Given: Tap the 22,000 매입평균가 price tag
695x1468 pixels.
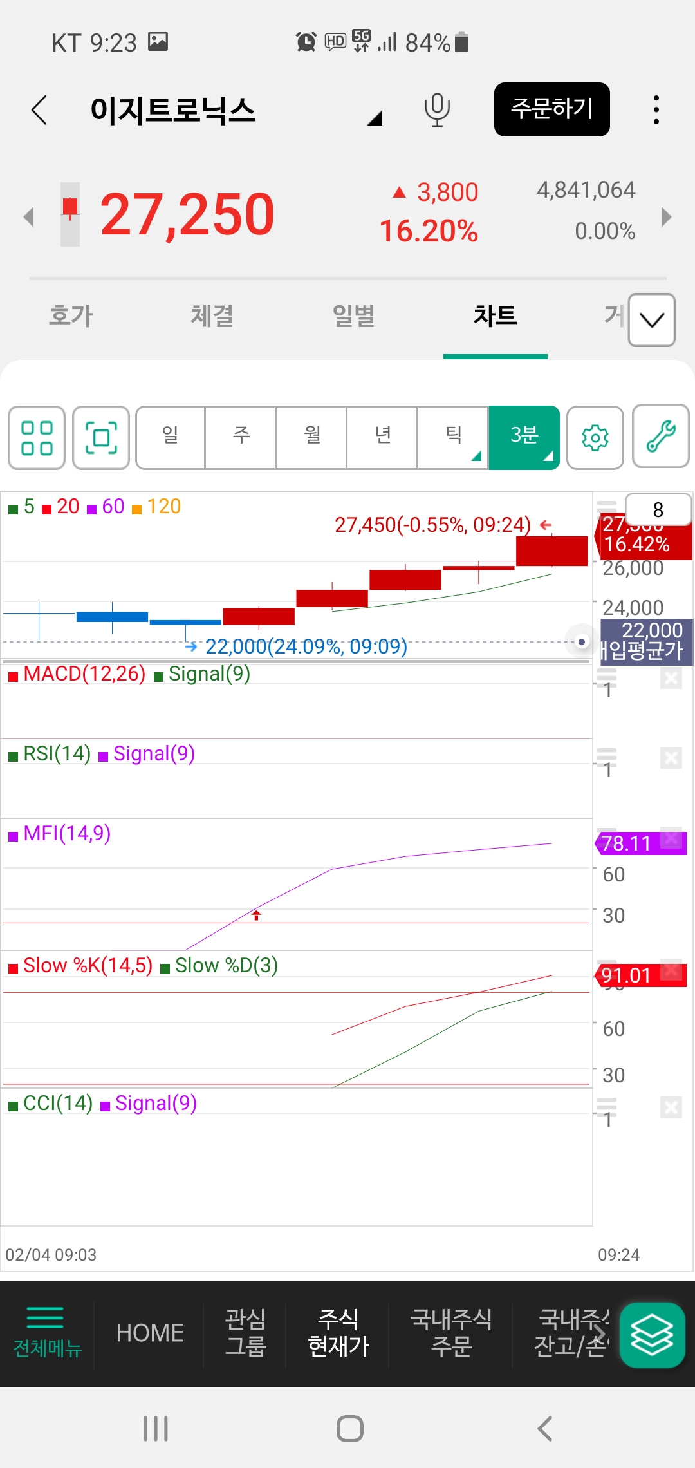Looking at the screenshot, I should click(646, 642).
